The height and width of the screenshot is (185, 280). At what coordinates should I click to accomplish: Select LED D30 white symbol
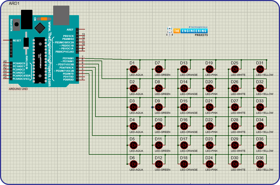point(235,164)
